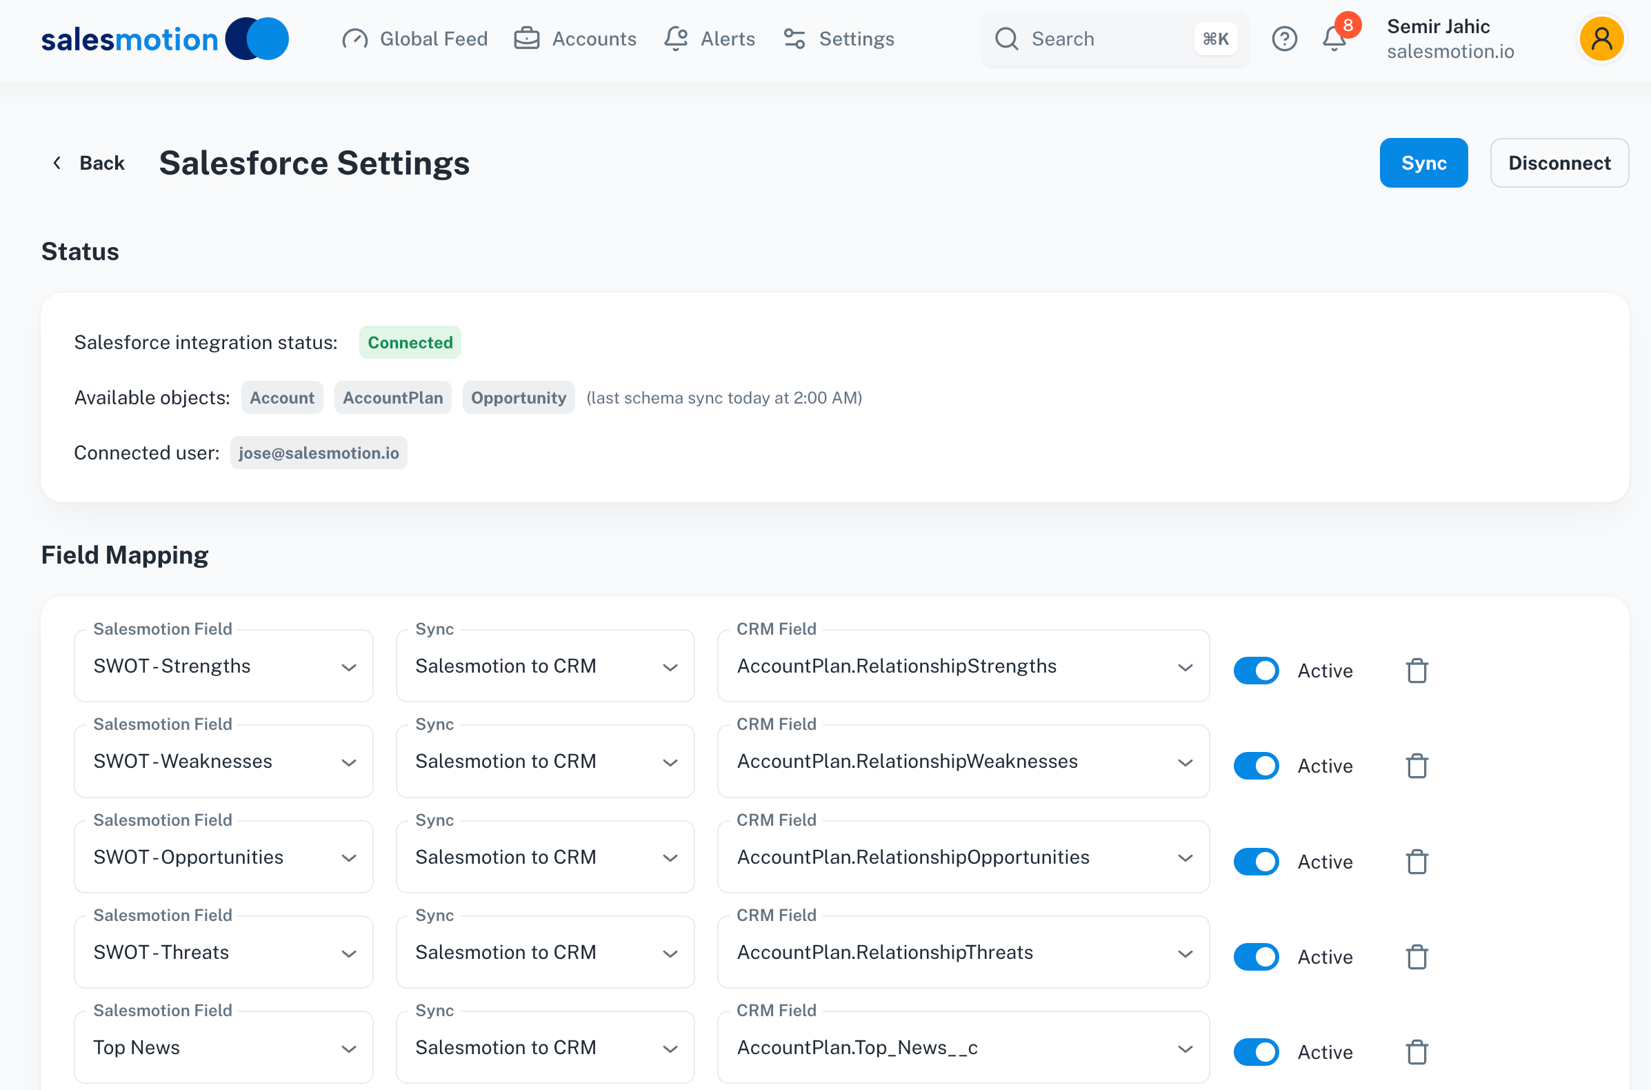This screenshot has height=1090, width=1651.
Task: Click the search magnifier icon
Action: (1006, 39)
